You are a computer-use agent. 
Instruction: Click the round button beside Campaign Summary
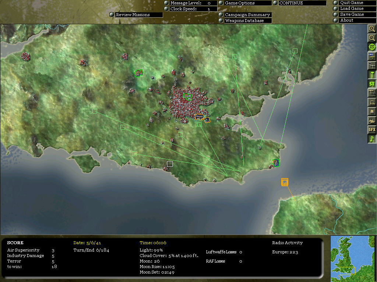point(221,15)
